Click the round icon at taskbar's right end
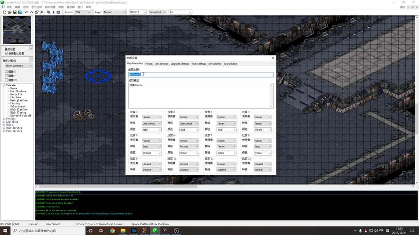Image resolution: width=419 pixels, height=235 pixels. tap(176, 231)
